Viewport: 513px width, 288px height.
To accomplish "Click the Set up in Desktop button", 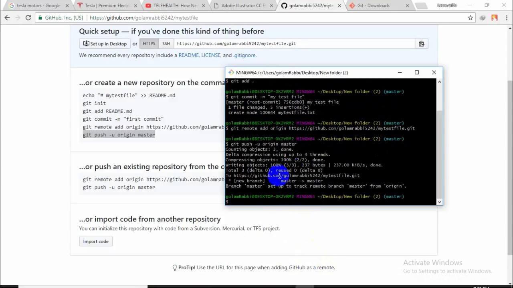I will point(105,44).
